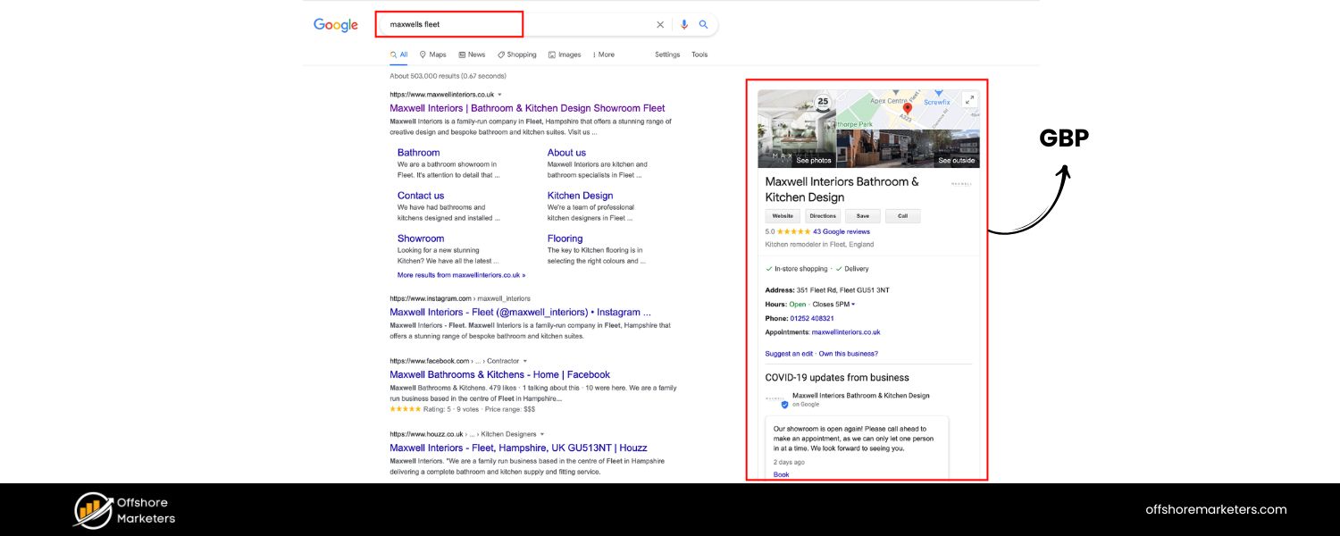Click the Delivery availability checkmark

pos(839,268)
